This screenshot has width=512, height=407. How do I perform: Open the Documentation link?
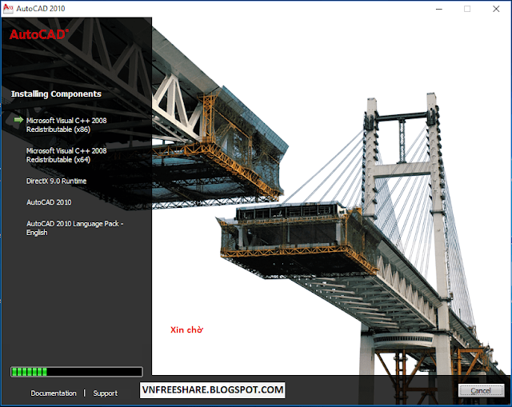pyautogui.click(x=54, y=393)
